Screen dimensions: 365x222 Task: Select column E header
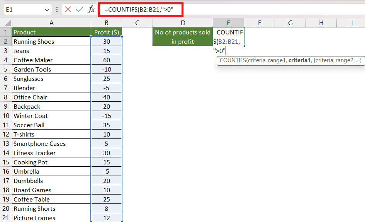coord(228,23)
